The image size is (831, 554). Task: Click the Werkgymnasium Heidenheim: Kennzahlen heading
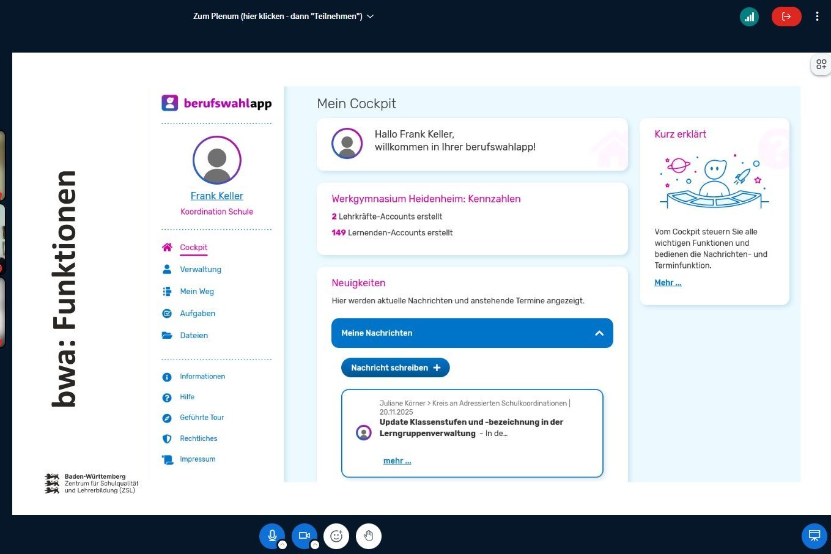click(426, 199)
